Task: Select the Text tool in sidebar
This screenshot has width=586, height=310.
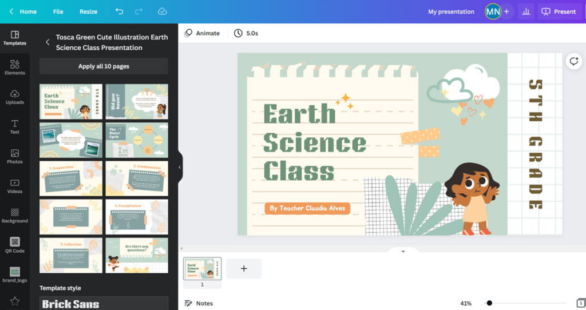Action: click(15, 126)
